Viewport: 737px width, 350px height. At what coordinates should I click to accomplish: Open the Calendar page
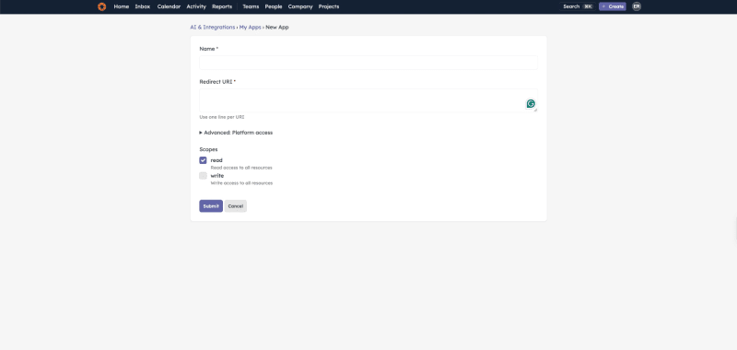pyautogui.click(x=169, y=6)
